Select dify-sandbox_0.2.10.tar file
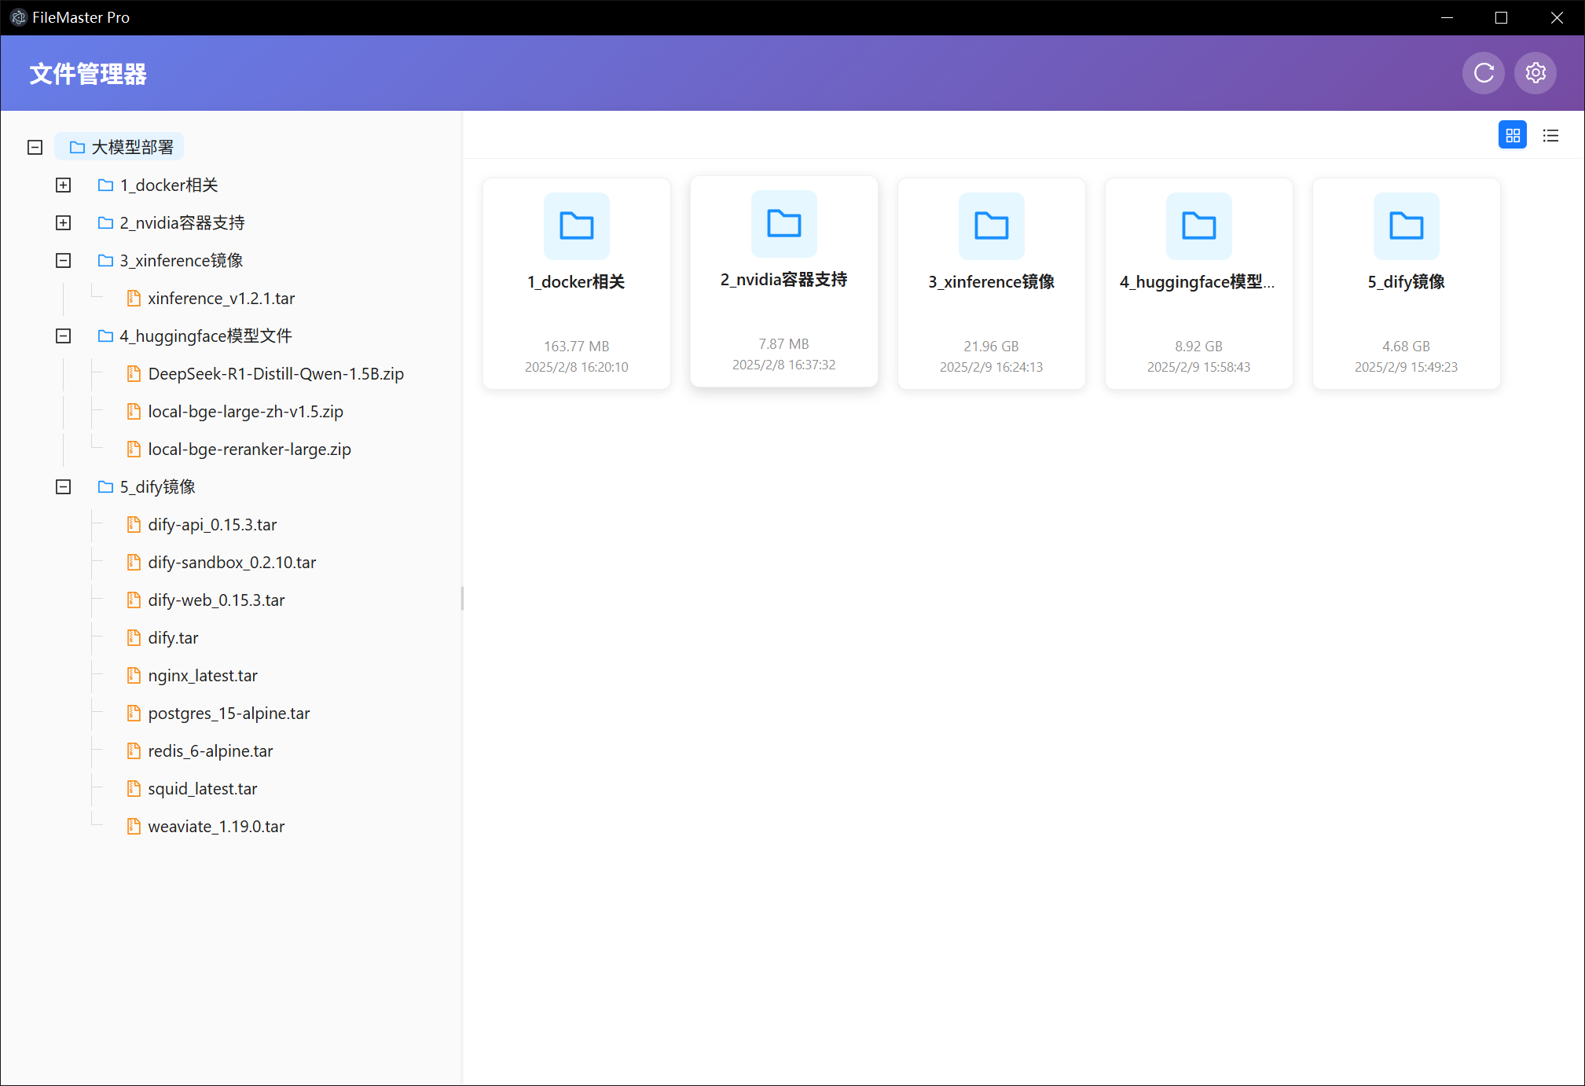The image size is (1585, 1086). point(222,562)
